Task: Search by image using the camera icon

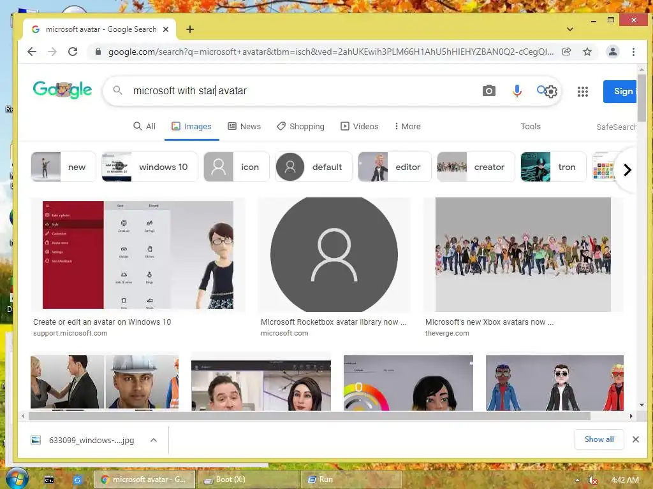Action: pos(489,90)
